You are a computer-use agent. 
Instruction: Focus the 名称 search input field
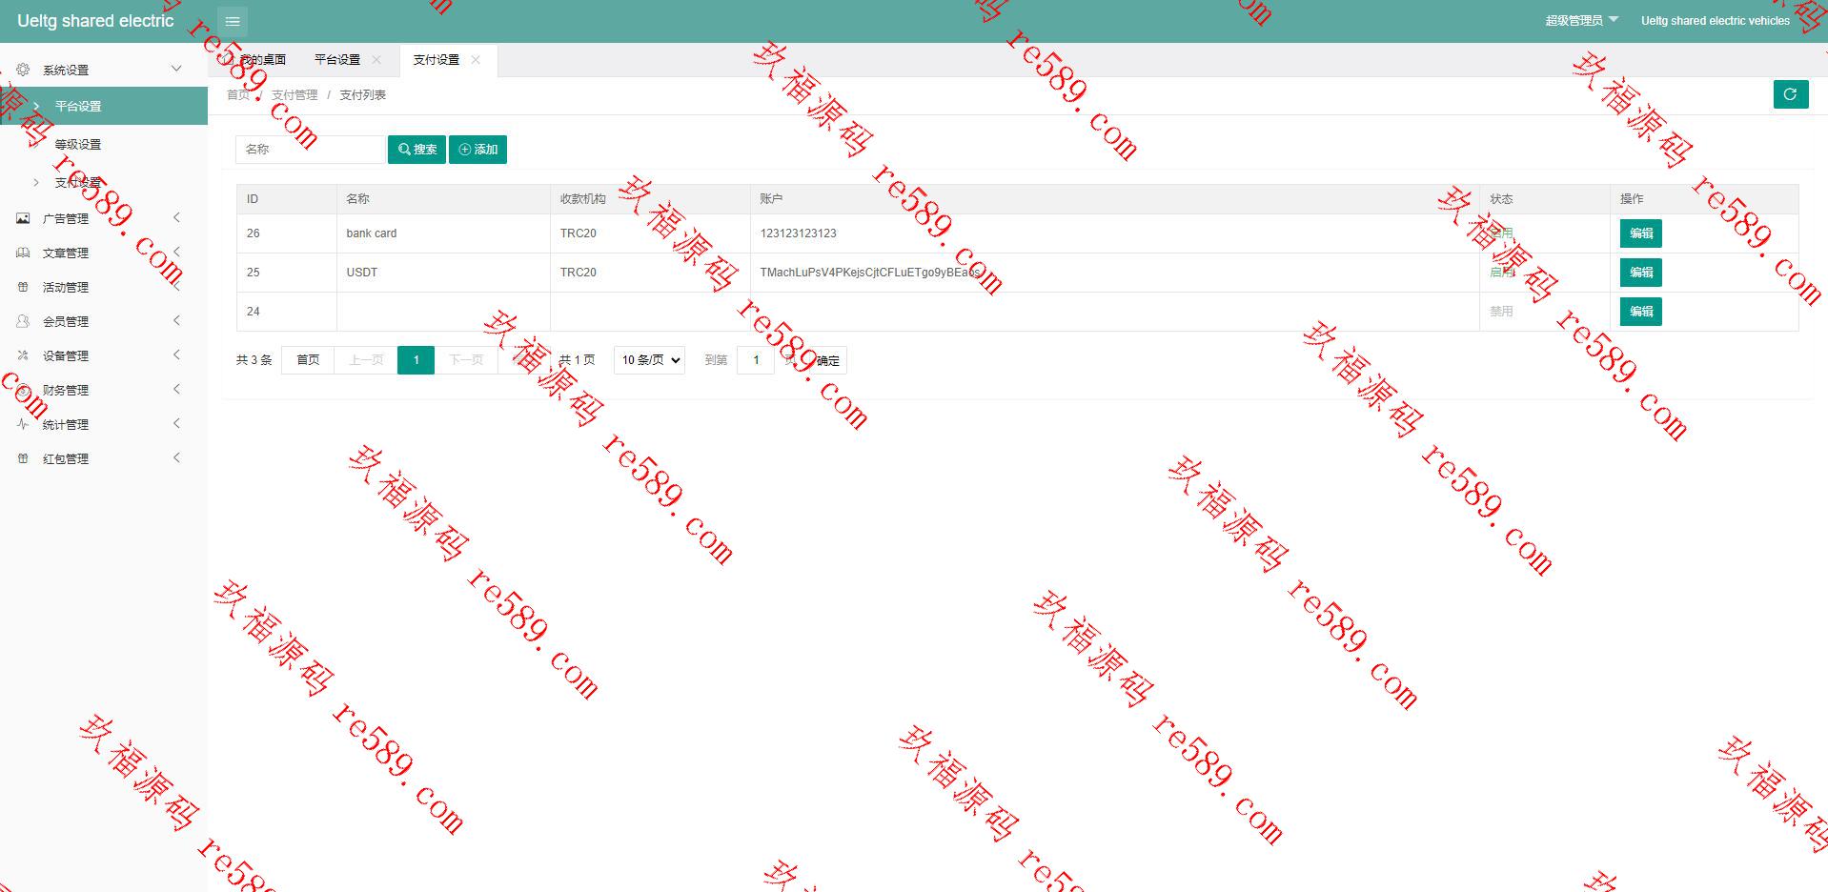pyautogui.click(x=310, y=150)
